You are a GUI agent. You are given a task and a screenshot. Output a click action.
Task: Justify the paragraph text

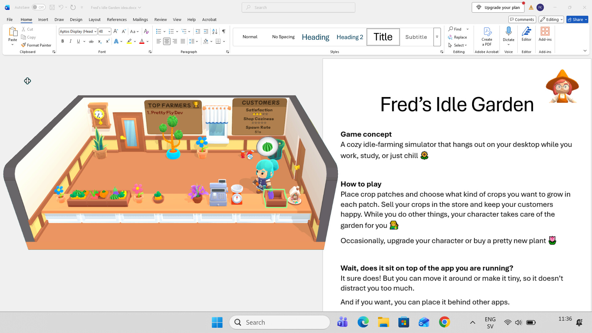coord(183,41)
